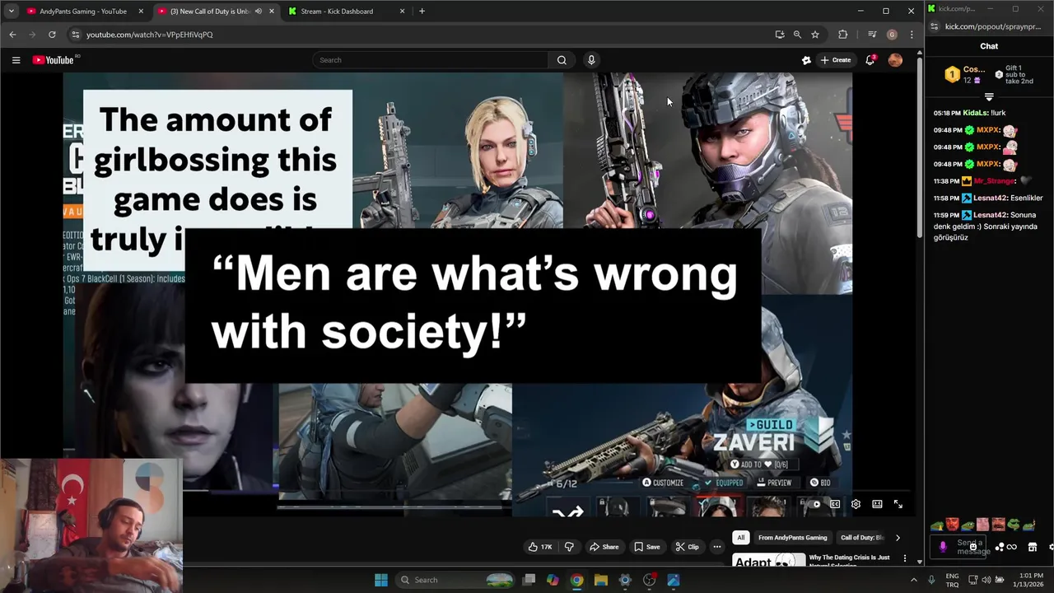
Task: Open player settings gear
Action: tap(856, 504)
